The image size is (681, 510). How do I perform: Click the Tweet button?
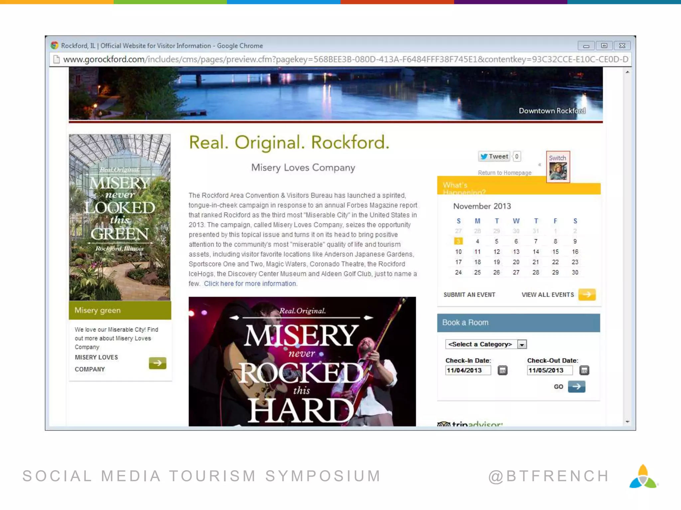coord(494,156)
